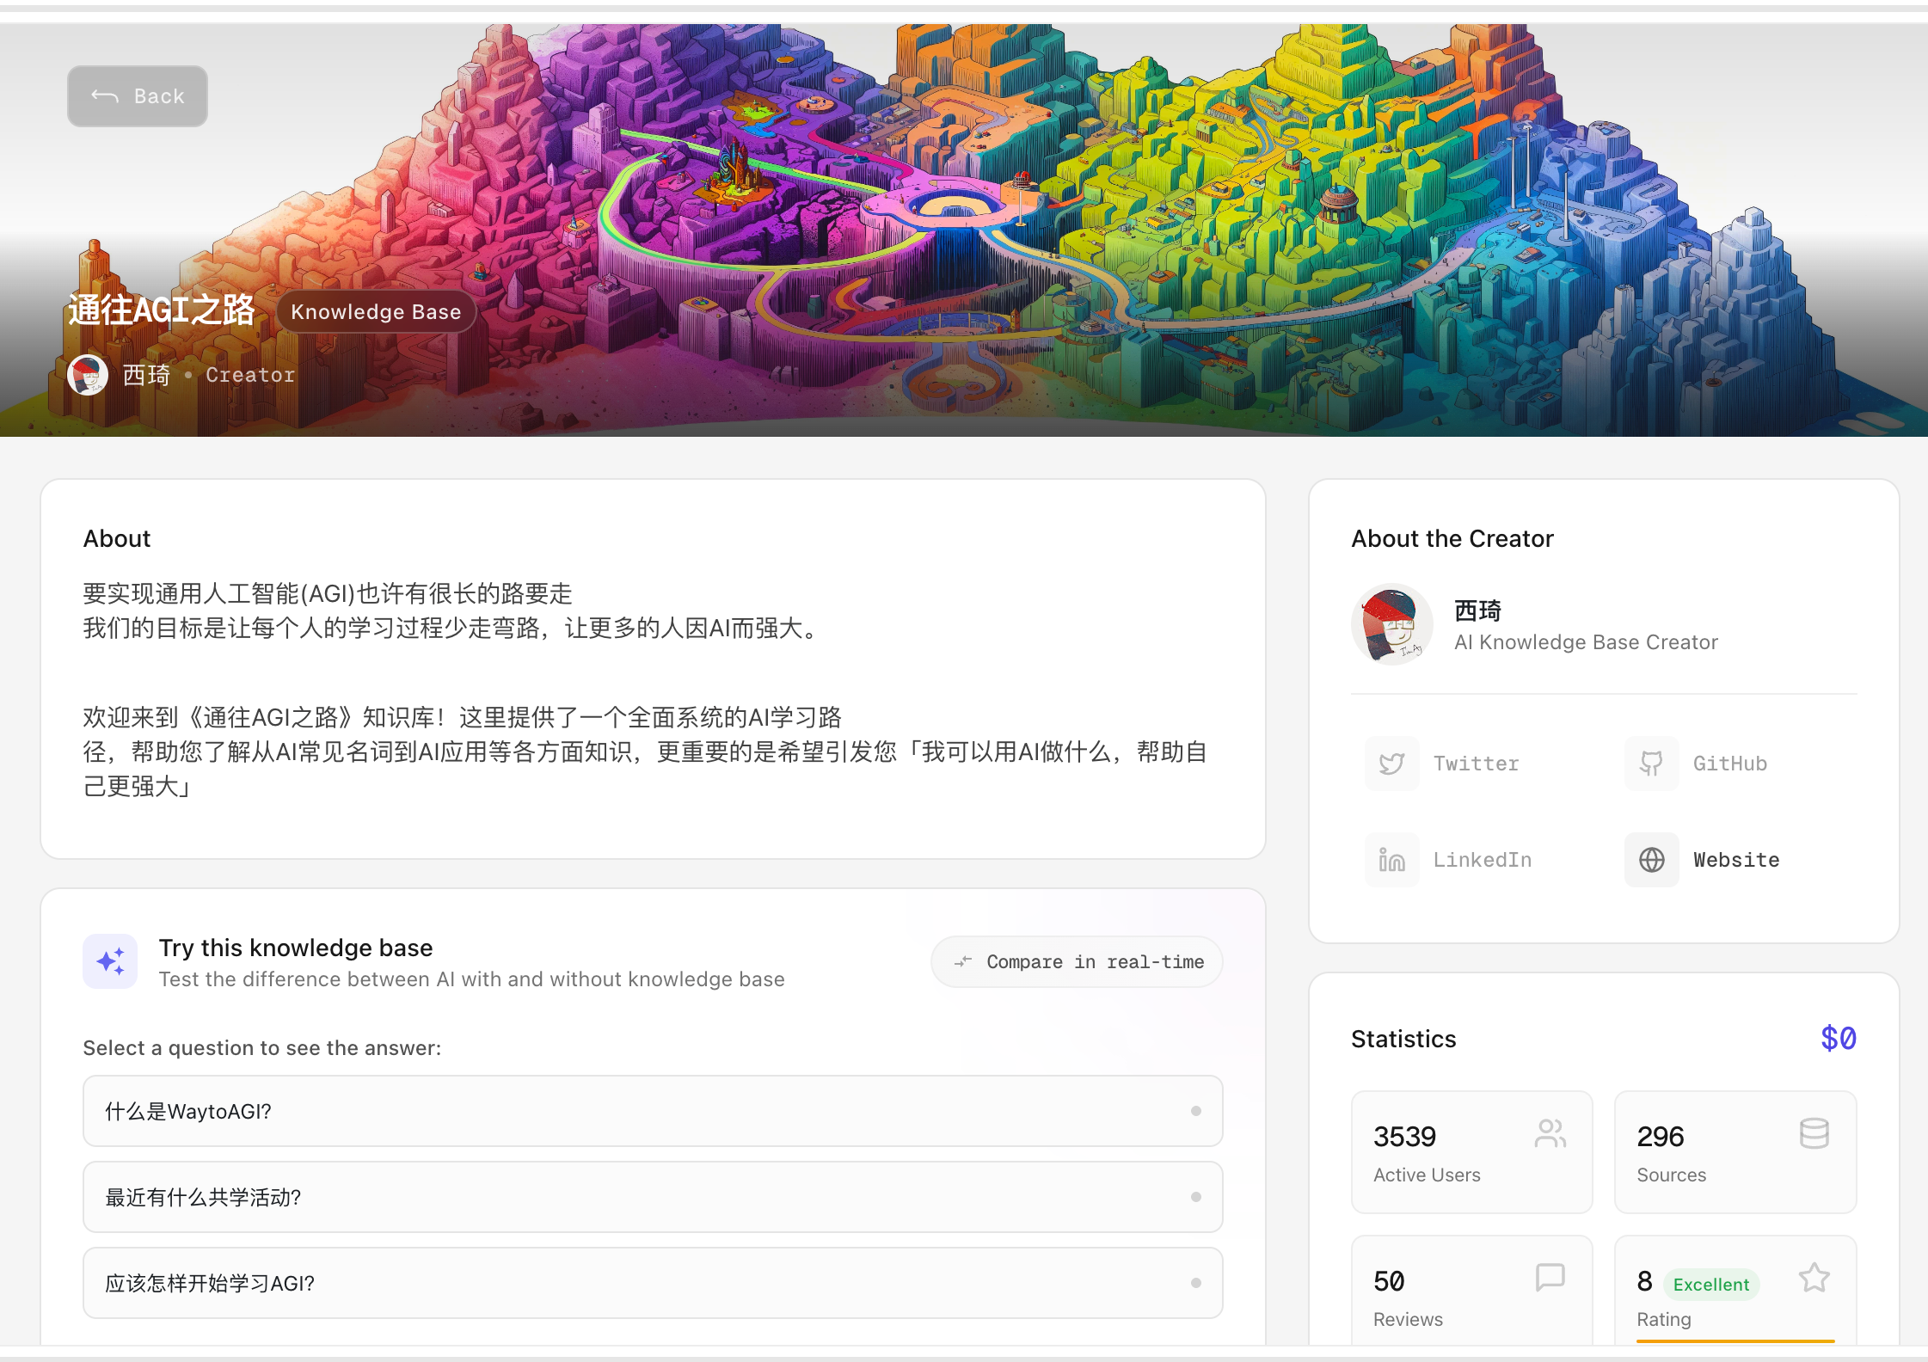The height and width of the screenshot is (1362, 1928).
Task: Click the Compare in real-time button
Action: click(1077, 962)
